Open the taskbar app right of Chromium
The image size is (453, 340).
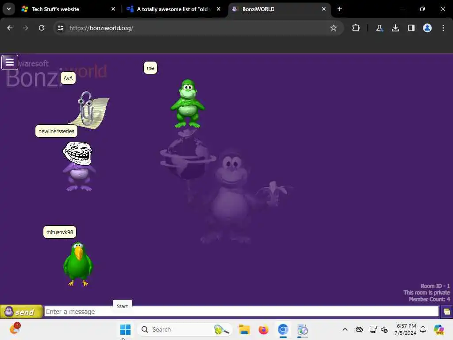(x=303, y=329)
